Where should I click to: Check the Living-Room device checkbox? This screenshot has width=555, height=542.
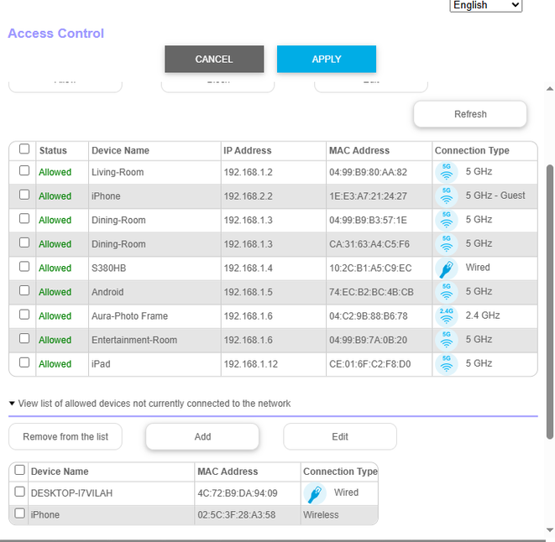24,171
